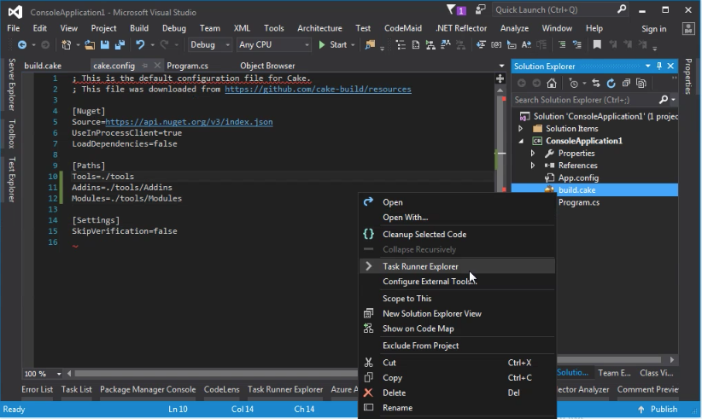Viewport: 702px width, 419px height.
Task: Click the Search Solution Explorer input field
Action: click(x=585, y=100)
